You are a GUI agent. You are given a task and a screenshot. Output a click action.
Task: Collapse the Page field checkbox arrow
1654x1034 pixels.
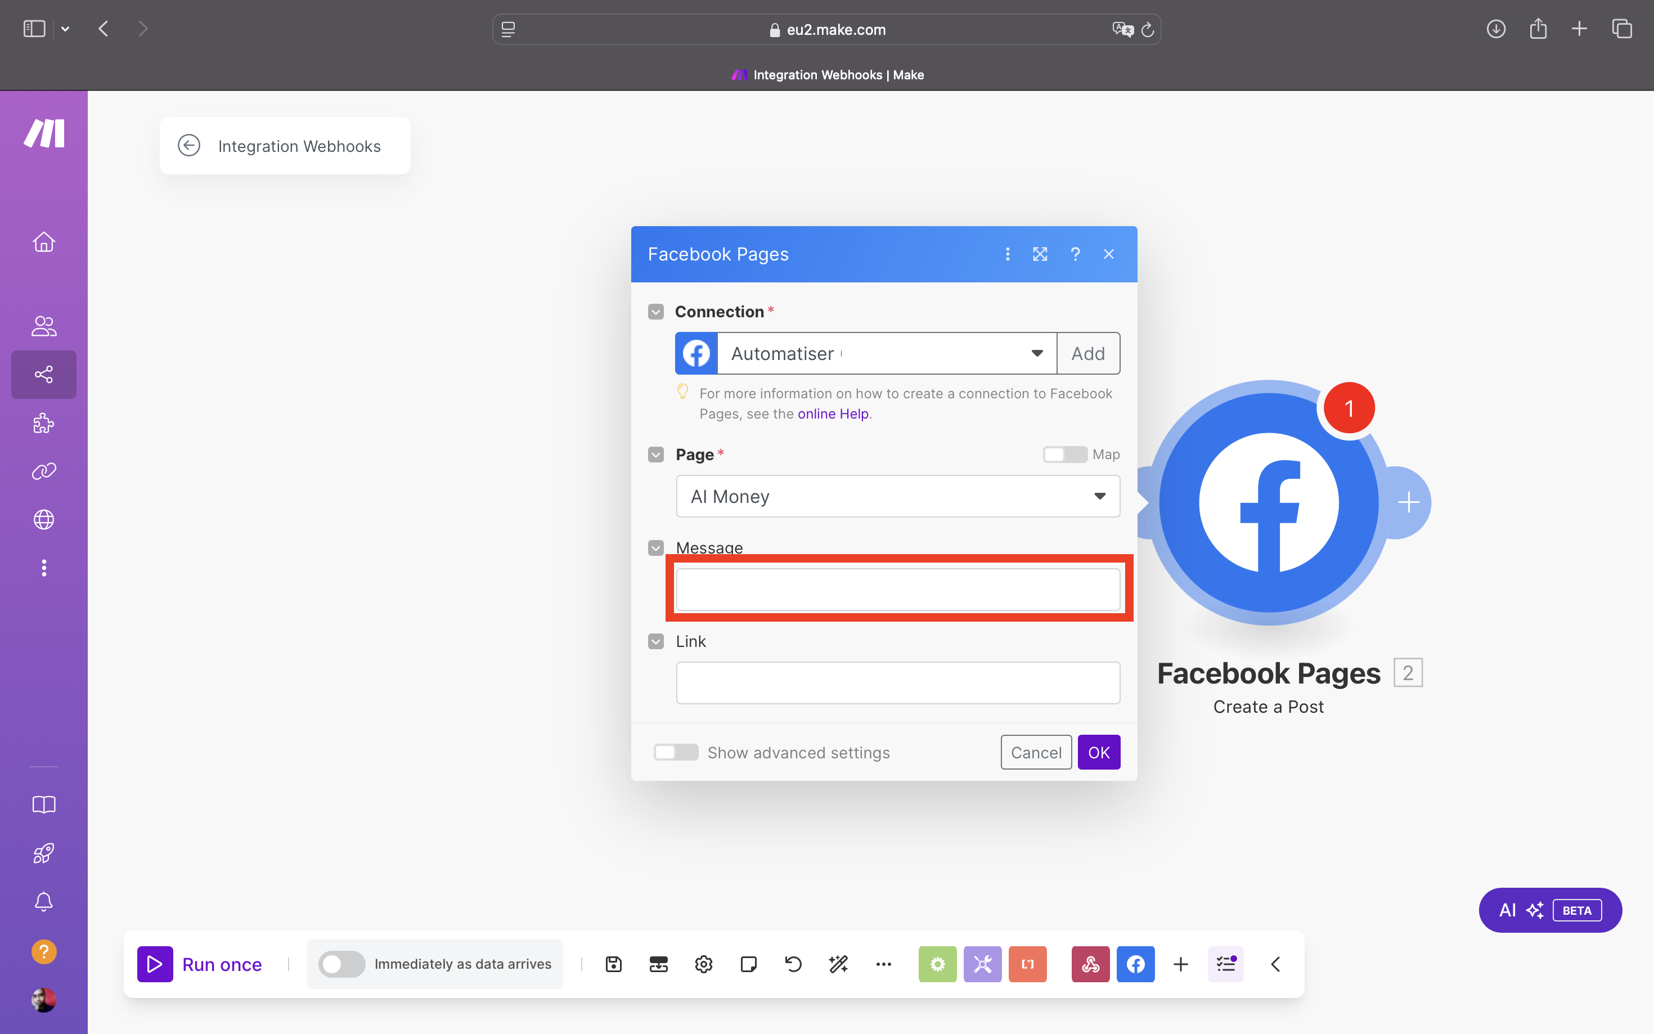(x=656, y=455)
